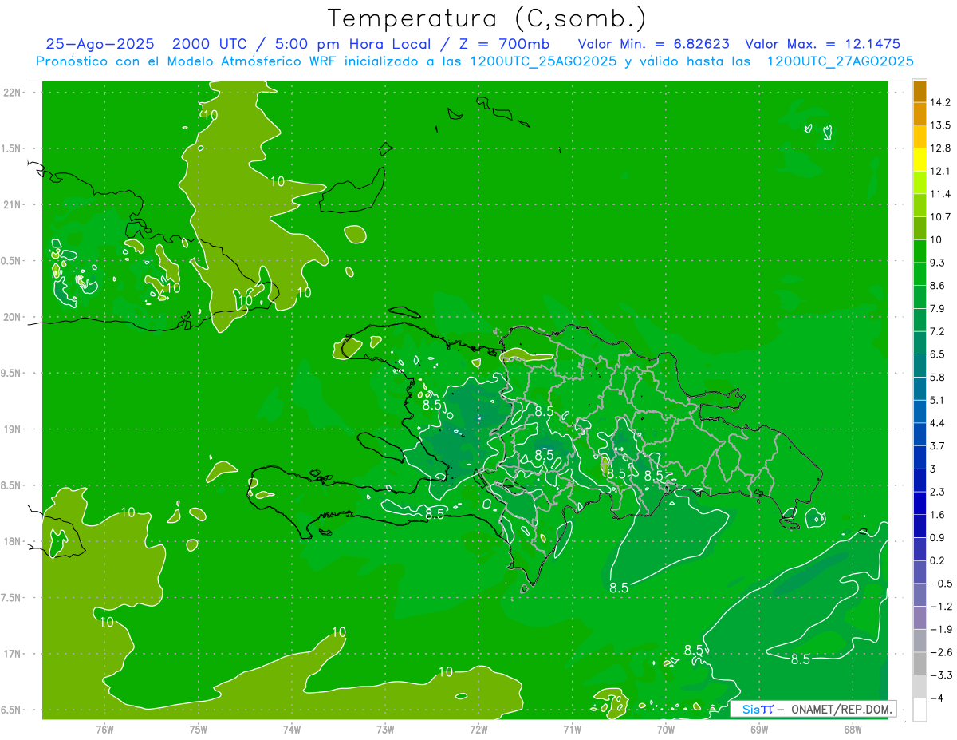Click the "74W" longitude axis label

pyautogui.click(x=292, y=729)
